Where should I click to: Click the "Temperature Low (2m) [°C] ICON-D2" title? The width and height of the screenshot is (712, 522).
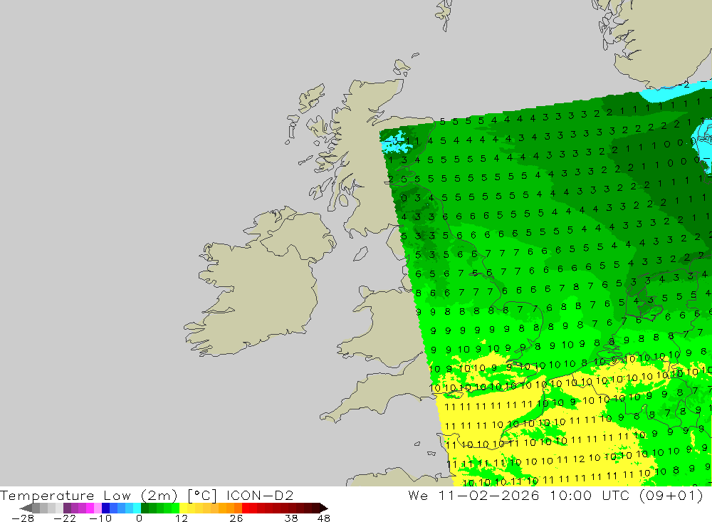147,495
